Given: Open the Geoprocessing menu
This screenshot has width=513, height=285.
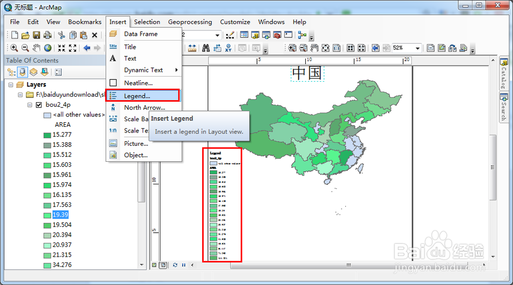Looking at the screenshot, I should [x=190, y=22].
